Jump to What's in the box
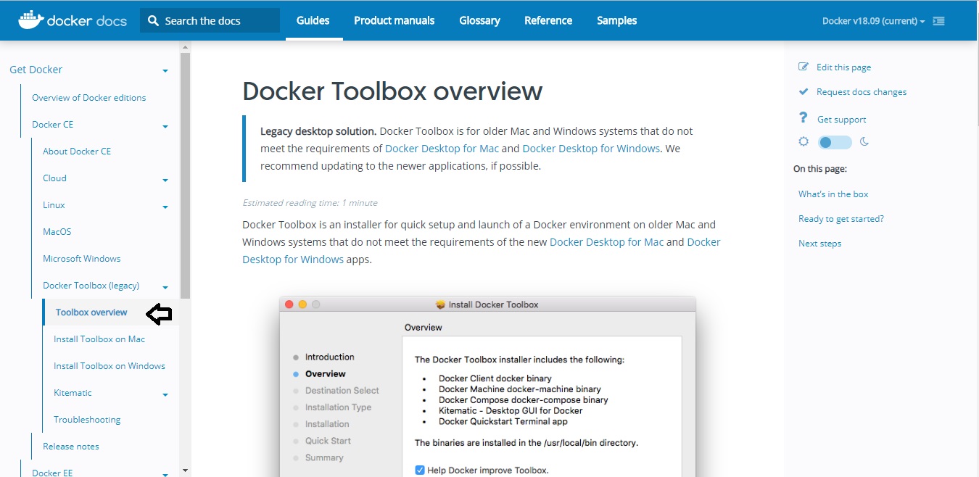Image resolution: width=979 pixels, height=477 pixels. pyautogui.click(x=833, y=194)
